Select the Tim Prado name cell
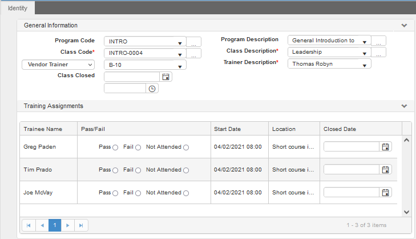Screen dimensions: 416x239 tap(49, 170)
